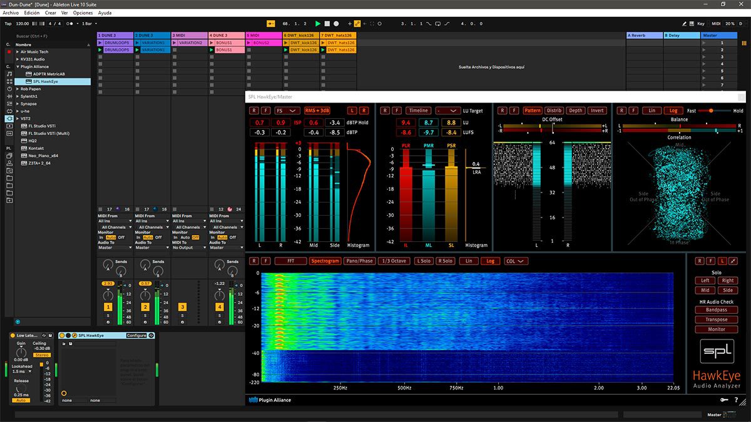Open the Opciones menu

click(x=83, y=13)
